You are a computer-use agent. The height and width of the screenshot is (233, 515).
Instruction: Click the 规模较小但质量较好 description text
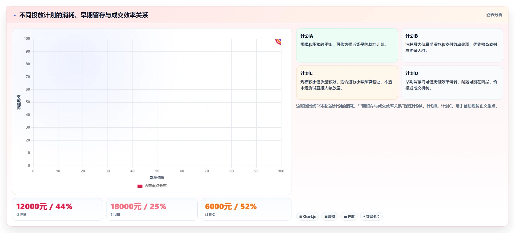[346, 85]
